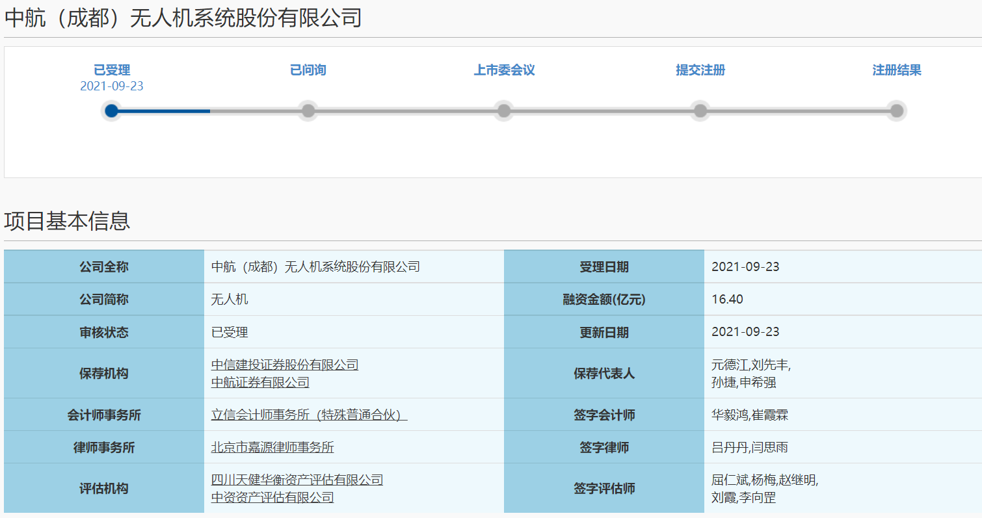Click the 公司全称 header cell

[104, 266]
